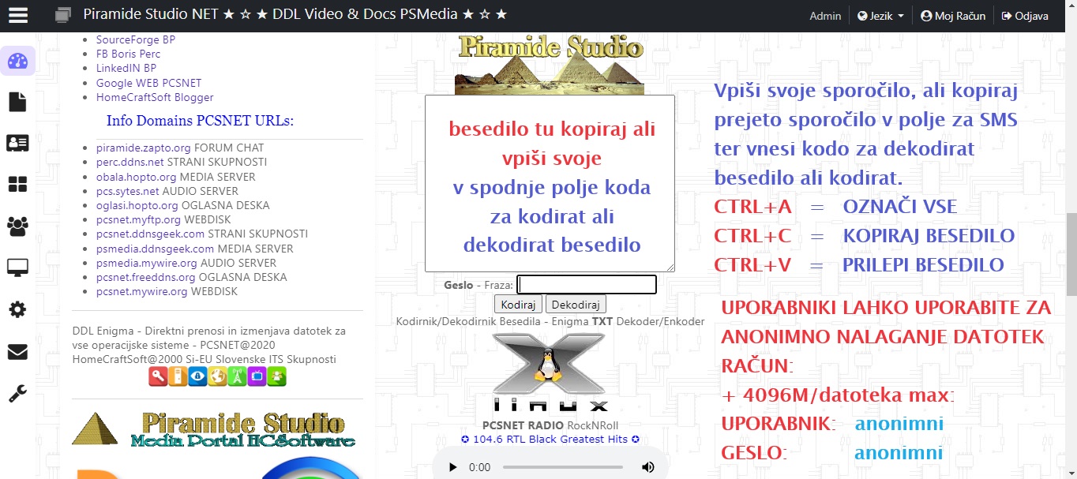Screen dimensions: 1077x479
Task: Open the envelope mail icon in sidebar
Action: click(17, 352)
